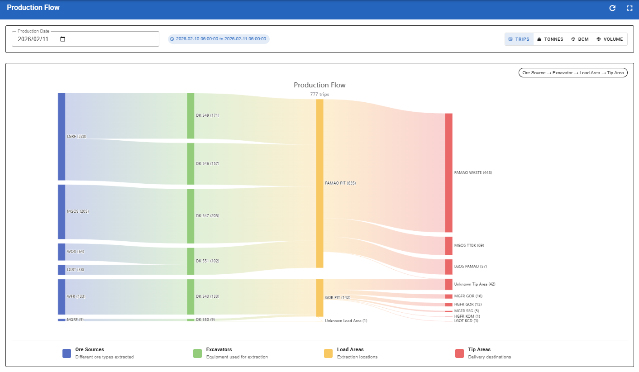Click the green Excavators legend swatch
639x372 pixels.
(197, 353)
